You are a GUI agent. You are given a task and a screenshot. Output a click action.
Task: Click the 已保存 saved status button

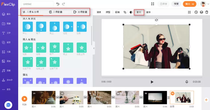[163, 4]
